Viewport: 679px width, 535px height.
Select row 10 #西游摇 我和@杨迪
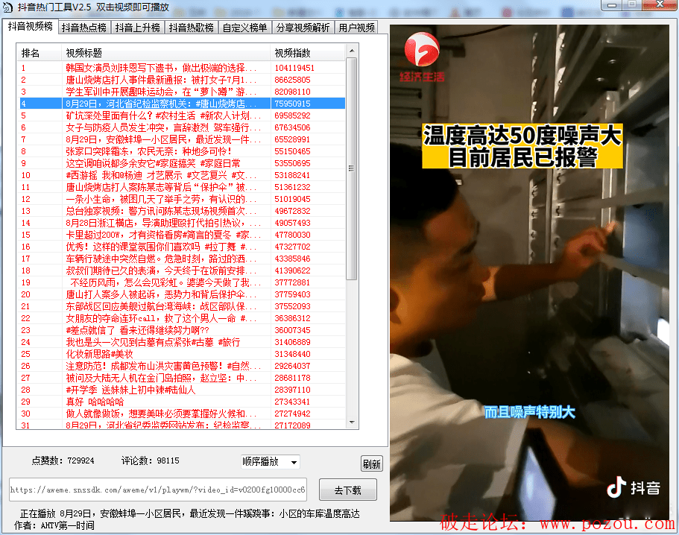pyautogui.click(x=183, y=175)
